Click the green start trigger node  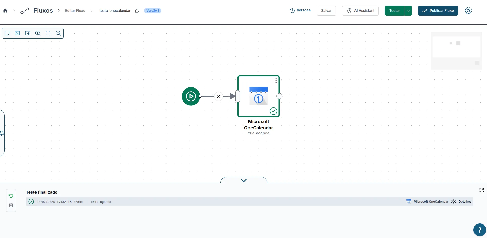point(191,96)
